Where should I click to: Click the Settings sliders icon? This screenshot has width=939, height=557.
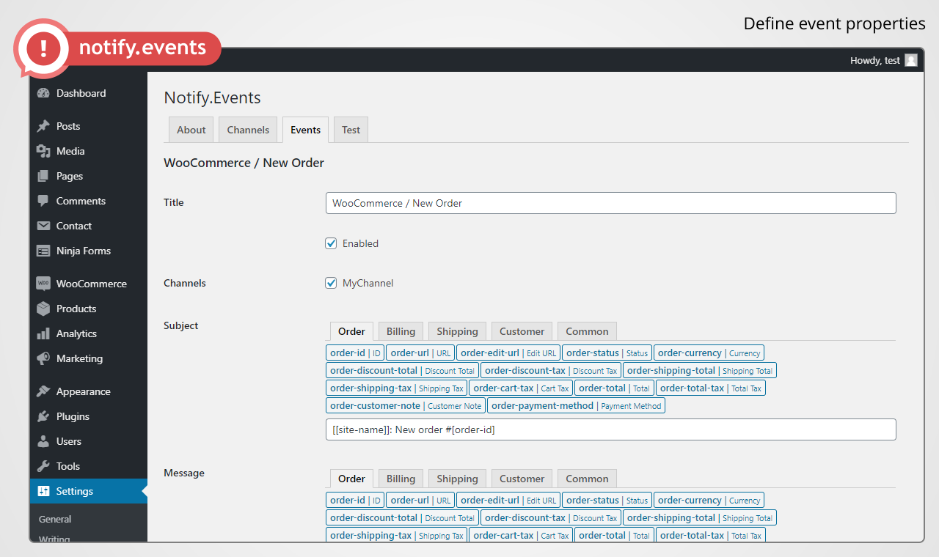[43, 491]
